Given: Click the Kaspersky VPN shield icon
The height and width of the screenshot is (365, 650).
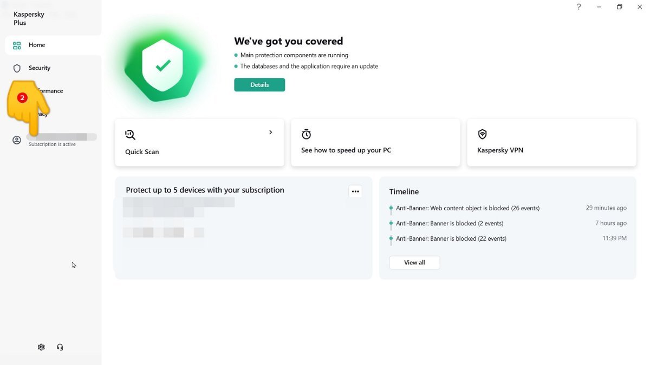Looking at the screenshot, I should 482,134.
